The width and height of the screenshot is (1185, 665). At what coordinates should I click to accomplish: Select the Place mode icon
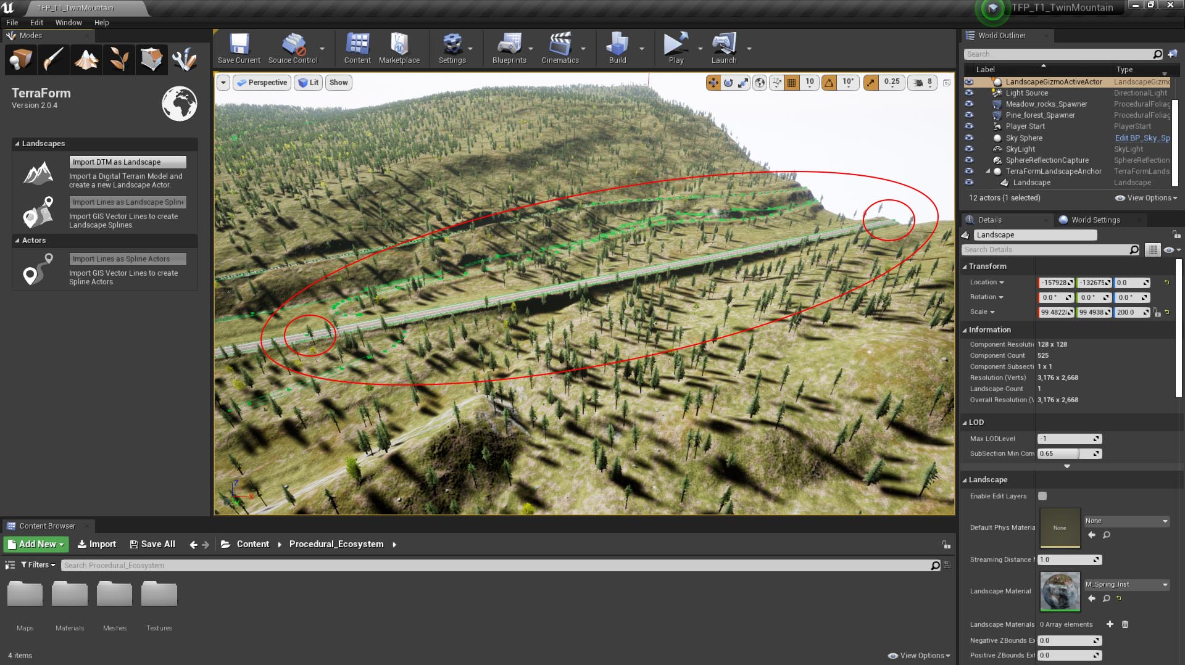[x=21, y=59]
